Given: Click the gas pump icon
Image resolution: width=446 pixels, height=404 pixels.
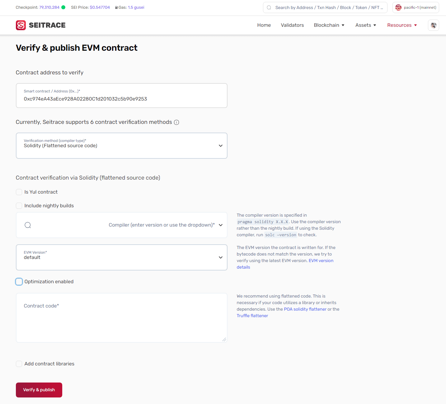Looking at the screenshot, I should tap(116, 7).
